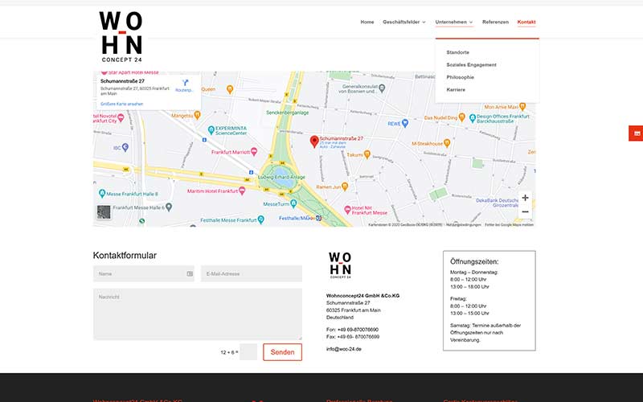Screen dimensions: 643x402
Task: Click the M-Steakhouse restaurant marker
Action: (447, 143)
